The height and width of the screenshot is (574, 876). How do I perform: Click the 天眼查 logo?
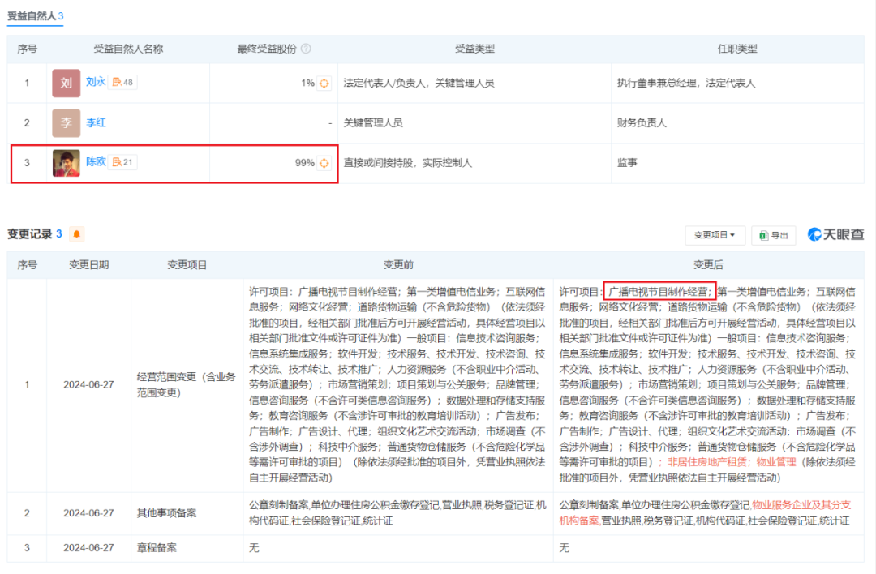[x=835, y=234]
